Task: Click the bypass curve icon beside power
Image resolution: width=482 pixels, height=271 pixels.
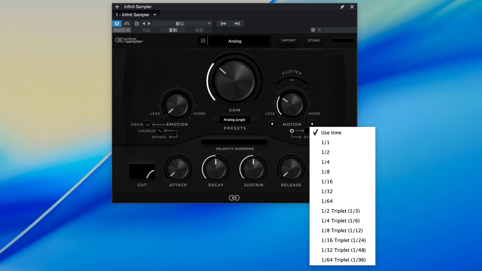Action: pyautogui.click(x=127, y=23)
